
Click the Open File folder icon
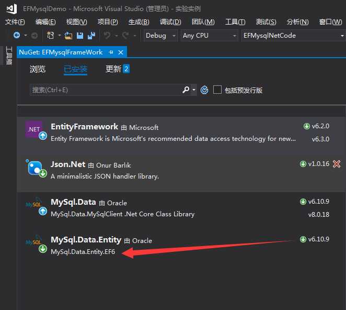click(68, 36)
